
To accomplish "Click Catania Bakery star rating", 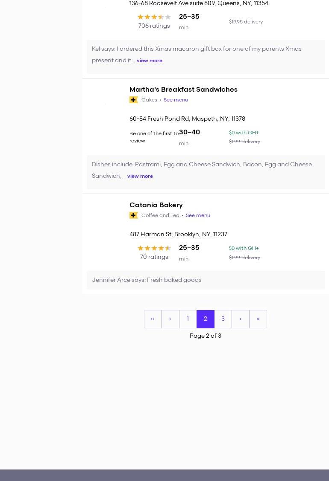I will point(154,248).
